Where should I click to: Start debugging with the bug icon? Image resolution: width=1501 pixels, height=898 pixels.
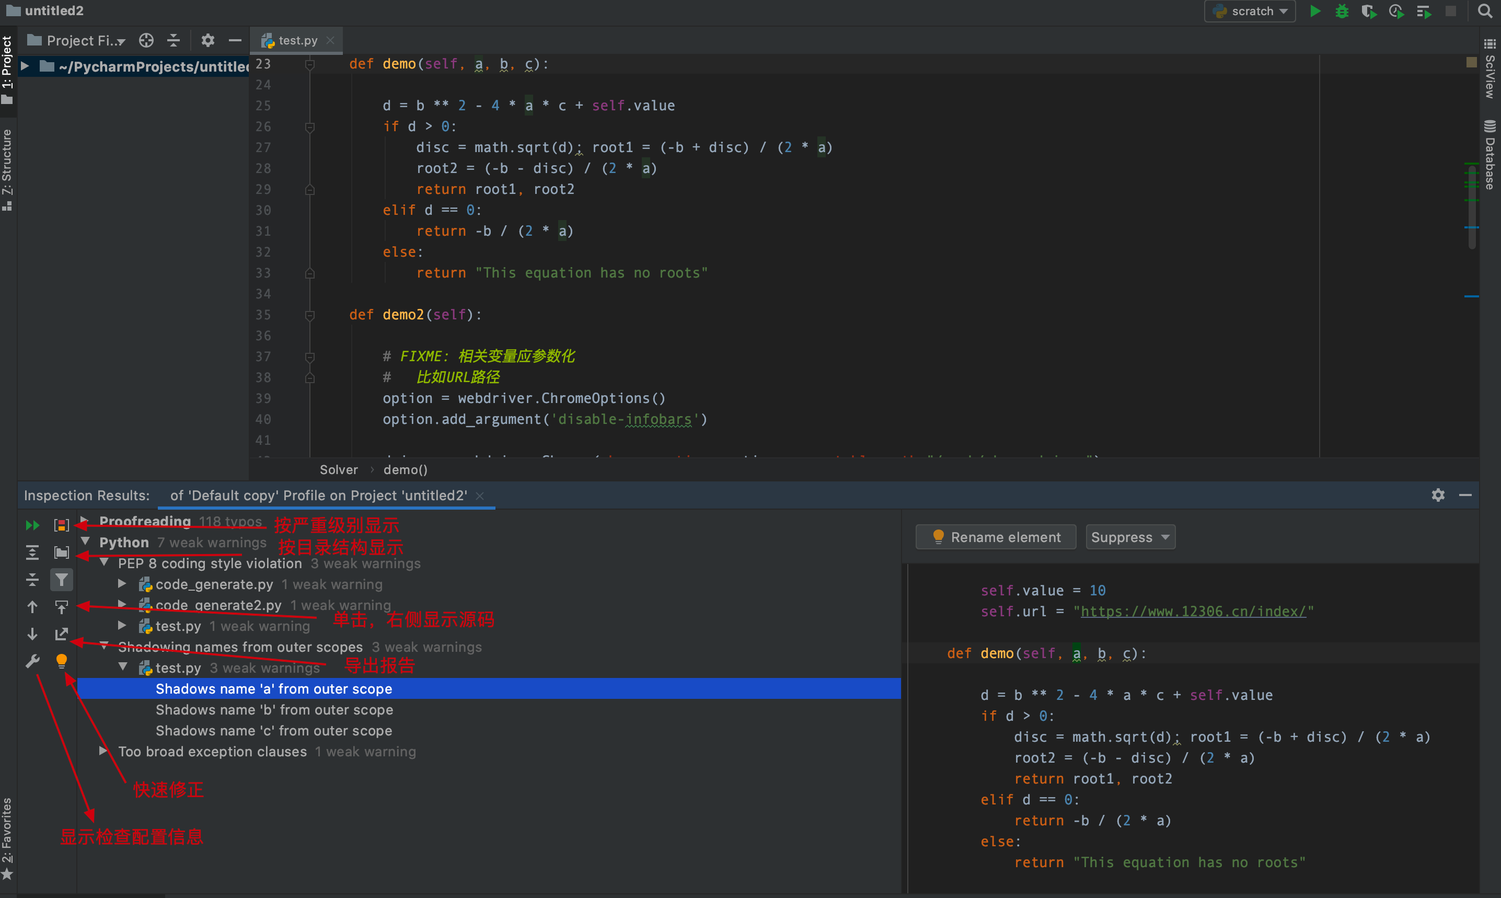click(1342, 11)
